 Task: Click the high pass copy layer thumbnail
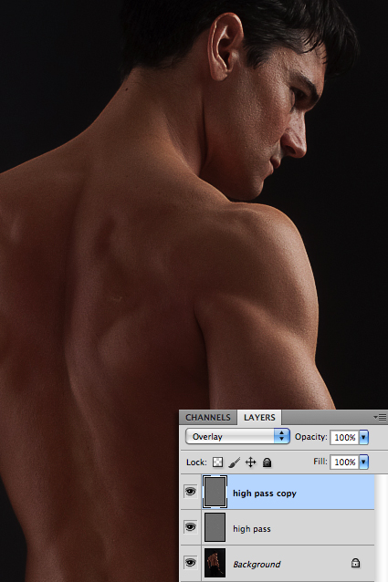(215, 492)
